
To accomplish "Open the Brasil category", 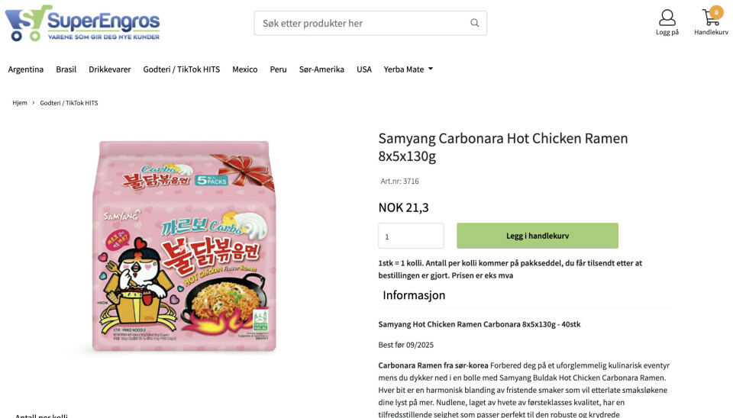I will point(66,69).
